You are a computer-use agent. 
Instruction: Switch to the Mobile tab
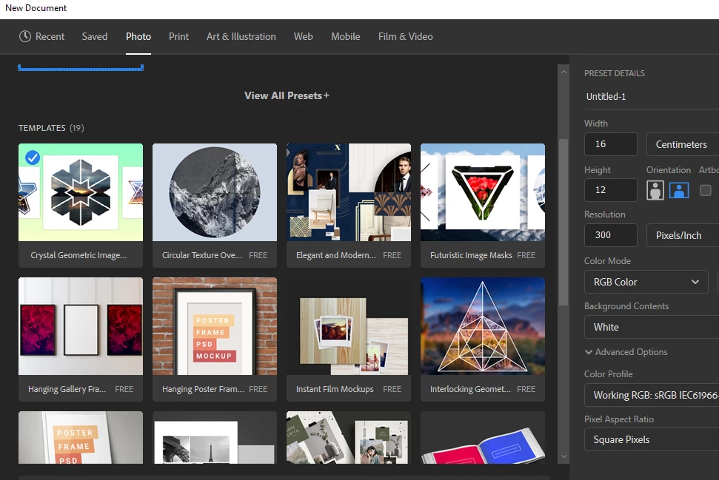pyautogui.click(x=346, y=36)
